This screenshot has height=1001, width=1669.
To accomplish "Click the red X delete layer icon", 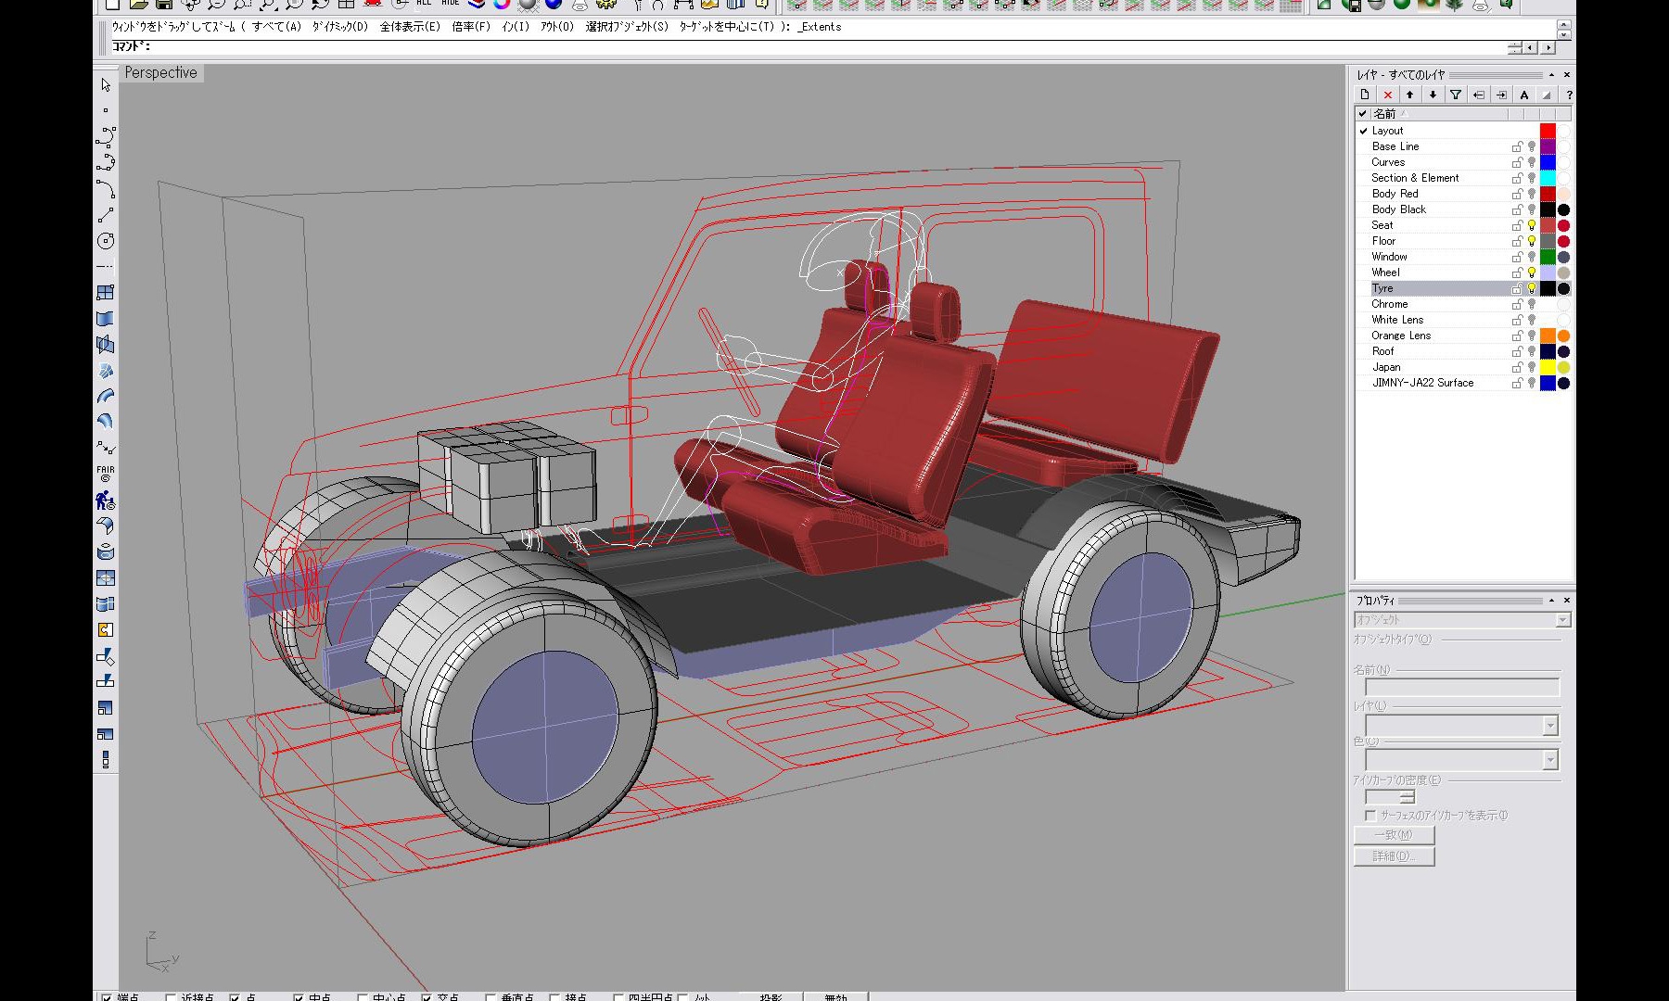I will coord(1387,95).
